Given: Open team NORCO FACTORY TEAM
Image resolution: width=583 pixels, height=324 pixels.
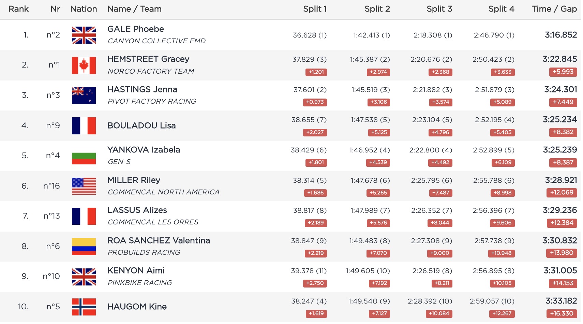Looking at the screenshot, I should coord(151,71).
